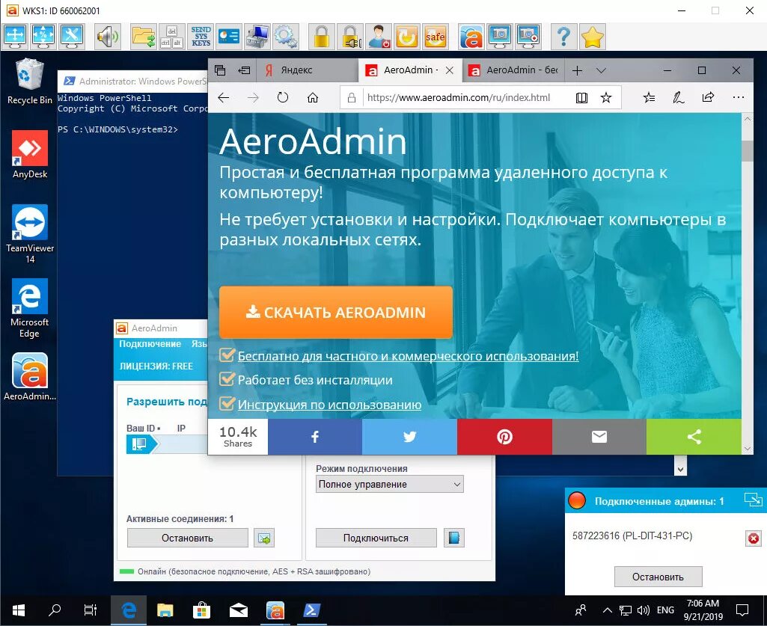
Task: Expand Режим подключения dropdown Полное управление
Action: point(389,484)
